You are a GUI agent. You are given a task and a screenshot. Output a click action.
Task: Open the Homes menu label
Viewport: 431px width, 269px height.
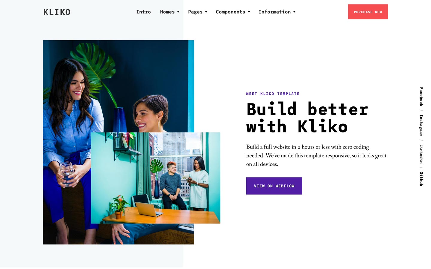167,12
